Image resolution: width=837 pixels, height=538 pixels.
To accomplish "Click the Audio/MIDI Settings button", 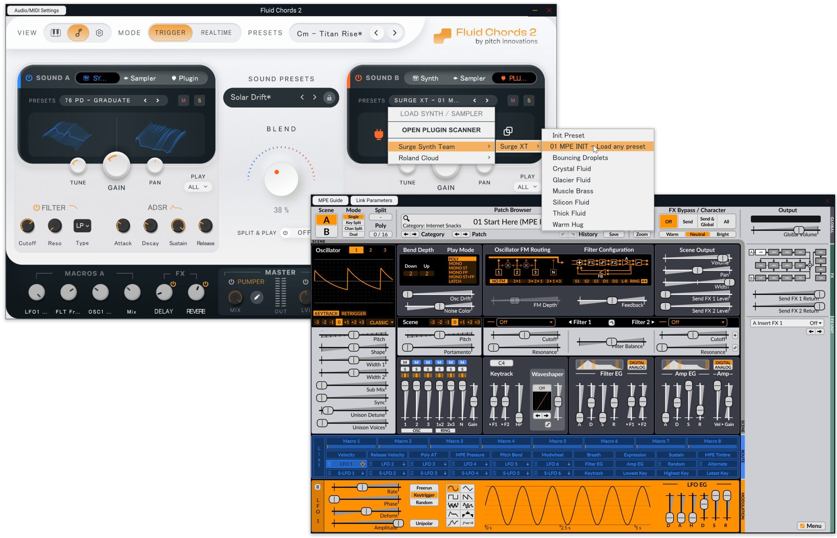I will pyautogui.click(x=36, y=10).
